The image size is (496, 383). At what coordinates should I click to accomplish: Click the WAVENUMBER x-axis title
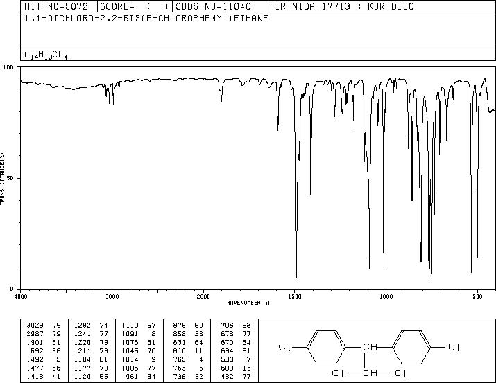(248, 303)
